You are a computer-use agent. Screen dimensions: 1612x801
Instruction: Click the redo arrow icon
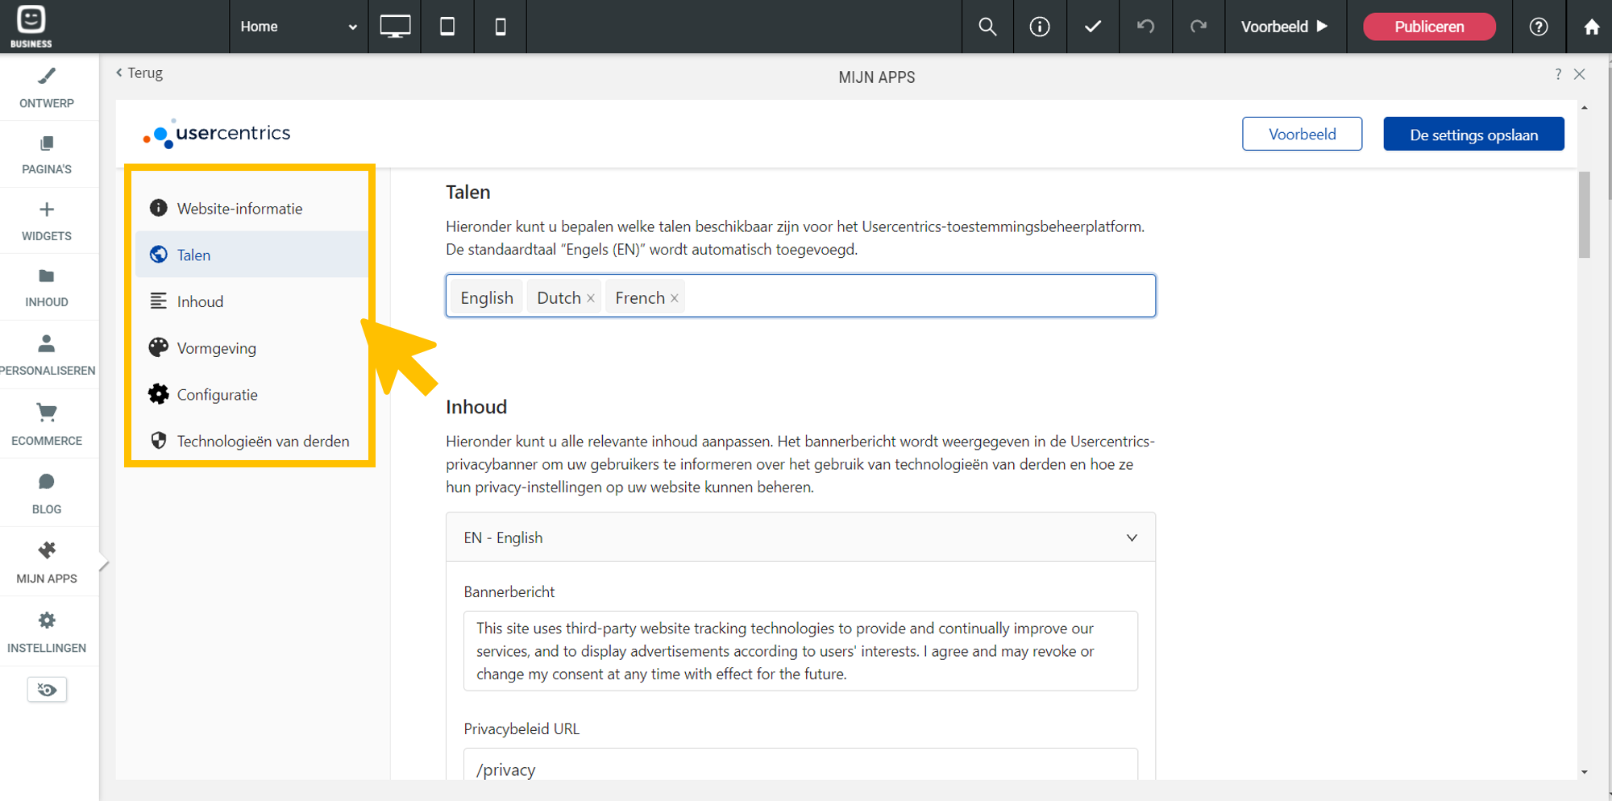click(1199, 27)
